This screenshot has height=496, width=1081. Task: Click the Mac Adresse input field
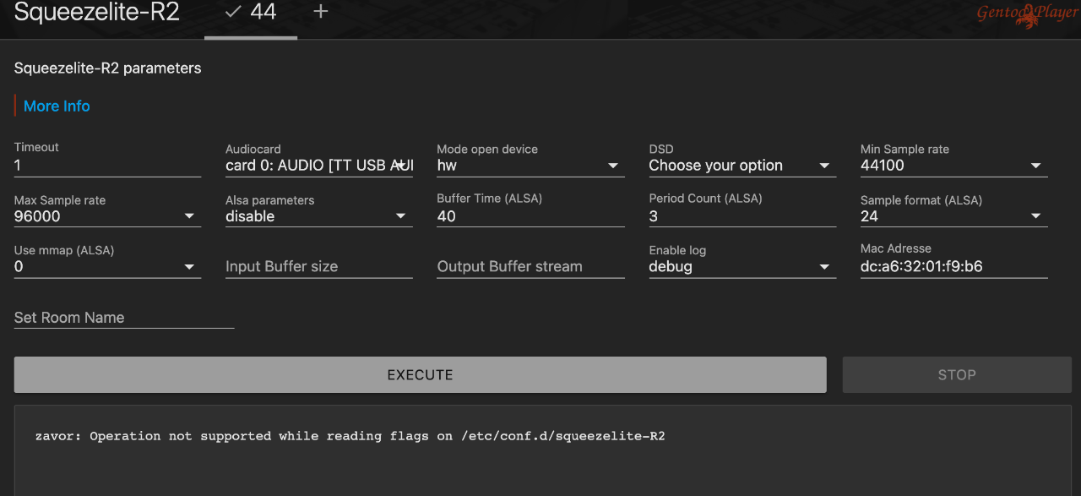pyautogui.click(x=954, y=267)
